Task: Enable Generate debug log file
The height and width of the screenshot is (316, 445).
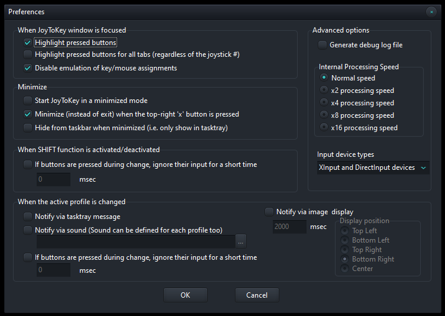Action: pos(323,45)
